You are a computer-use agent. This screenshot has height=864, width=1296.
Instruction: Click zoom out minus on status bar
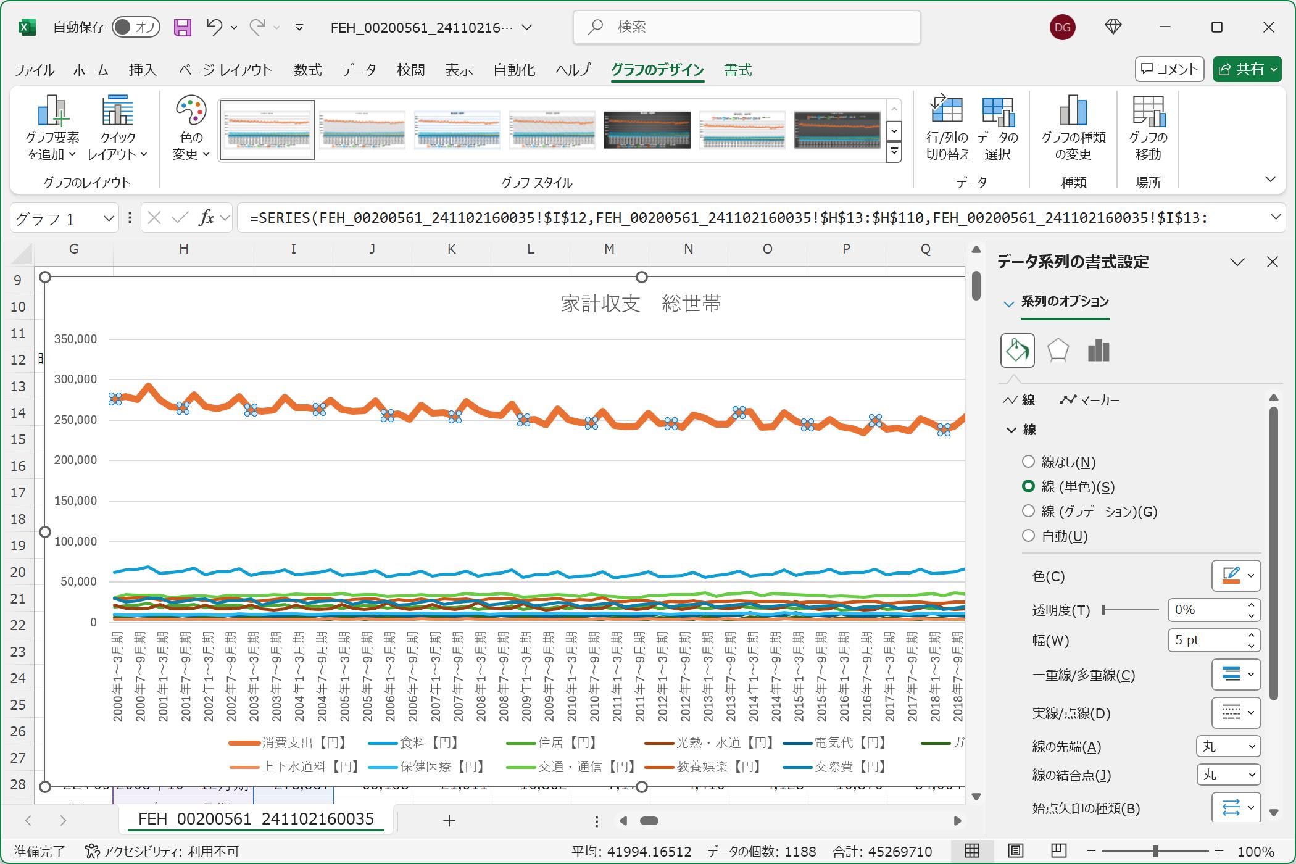tap(1091, 852)
